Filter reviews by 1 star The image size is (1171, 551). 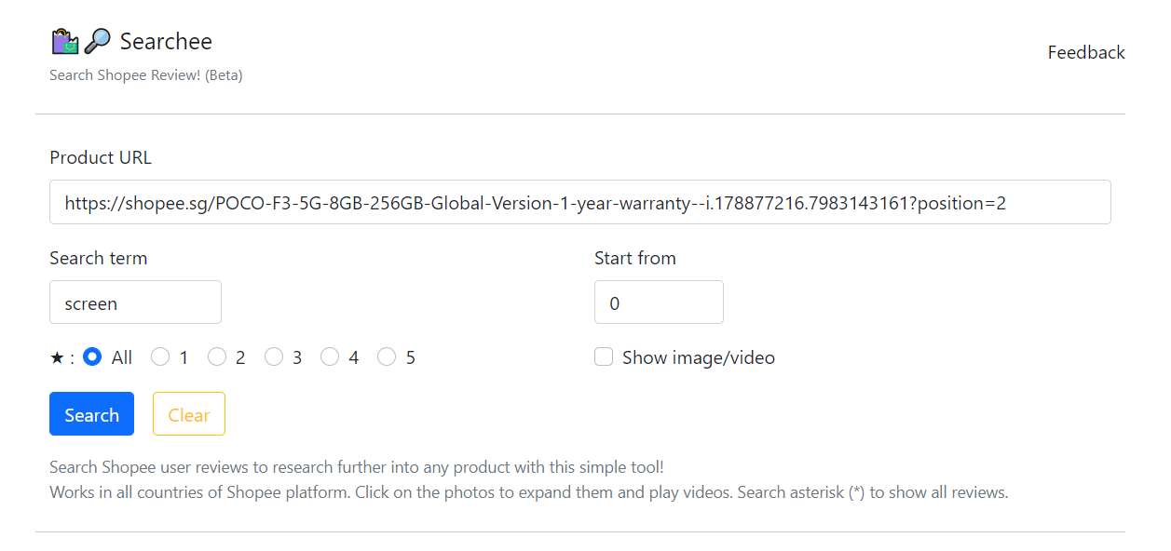tap(160, 357)
